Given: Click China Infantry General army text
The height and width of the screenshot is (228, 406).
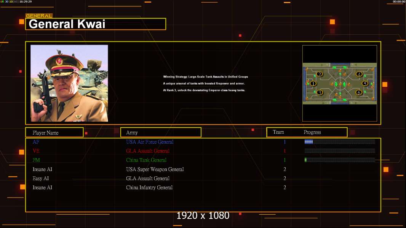Looking at the screenshot, I should point(149,187).
